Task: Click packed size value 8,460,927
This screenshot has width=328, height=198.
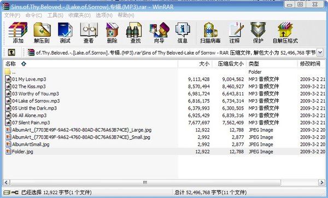Action: tap(233, 87)
